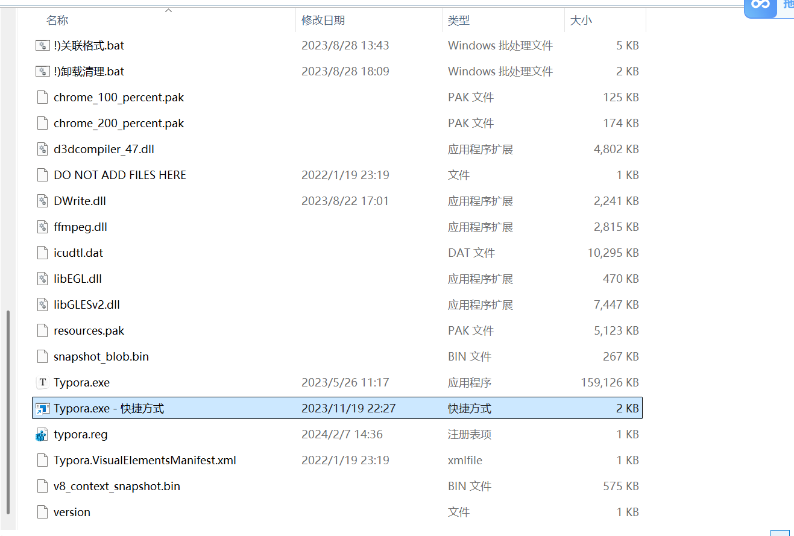Click the 注册表项 type of typora.reg
This screenshot has width=794, height=536.
[x=470, y=434]
